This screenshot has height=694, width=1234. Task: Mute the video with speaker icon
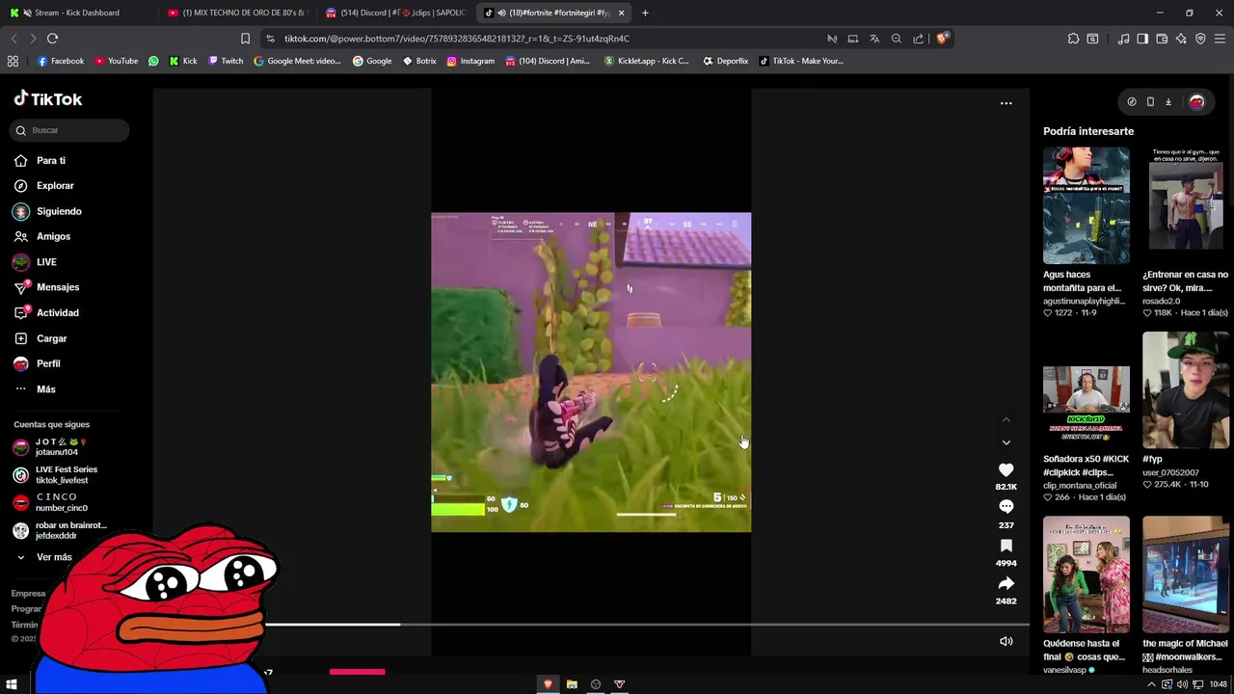[1006, 641]
